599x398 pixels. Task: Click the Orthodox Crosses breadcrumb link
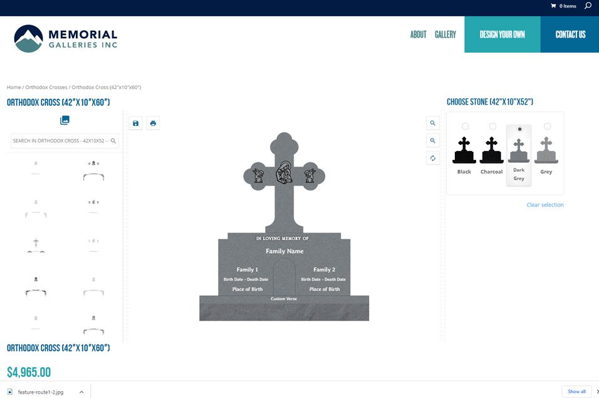pyautogui.click(x=46, y=87)
